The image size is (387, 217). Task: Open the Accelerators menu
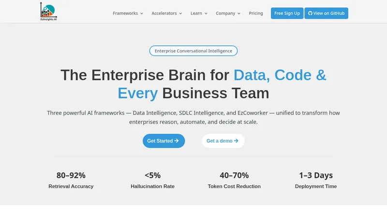click(x=167, y=14)
